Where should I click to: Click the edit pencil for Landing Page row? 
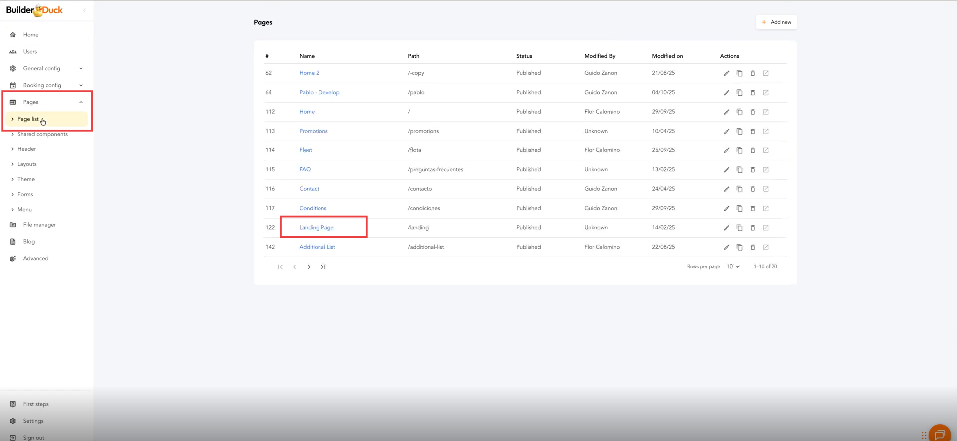pyautogui.click(x=726, y=228)
